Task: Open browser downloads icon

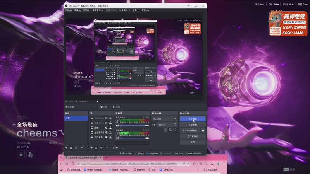Action: (207, 164)
